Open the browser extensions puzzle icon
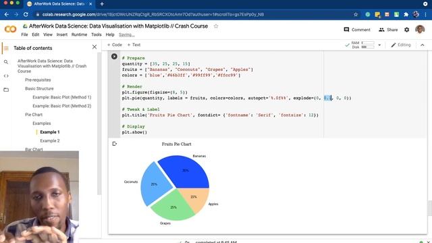The height and width of the screenshot is (243, 432). coord(406,14)
